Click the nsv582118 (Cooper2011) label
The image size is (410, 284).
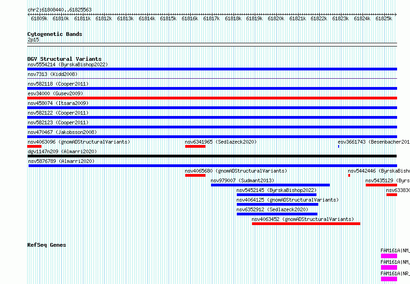[58, 84]
